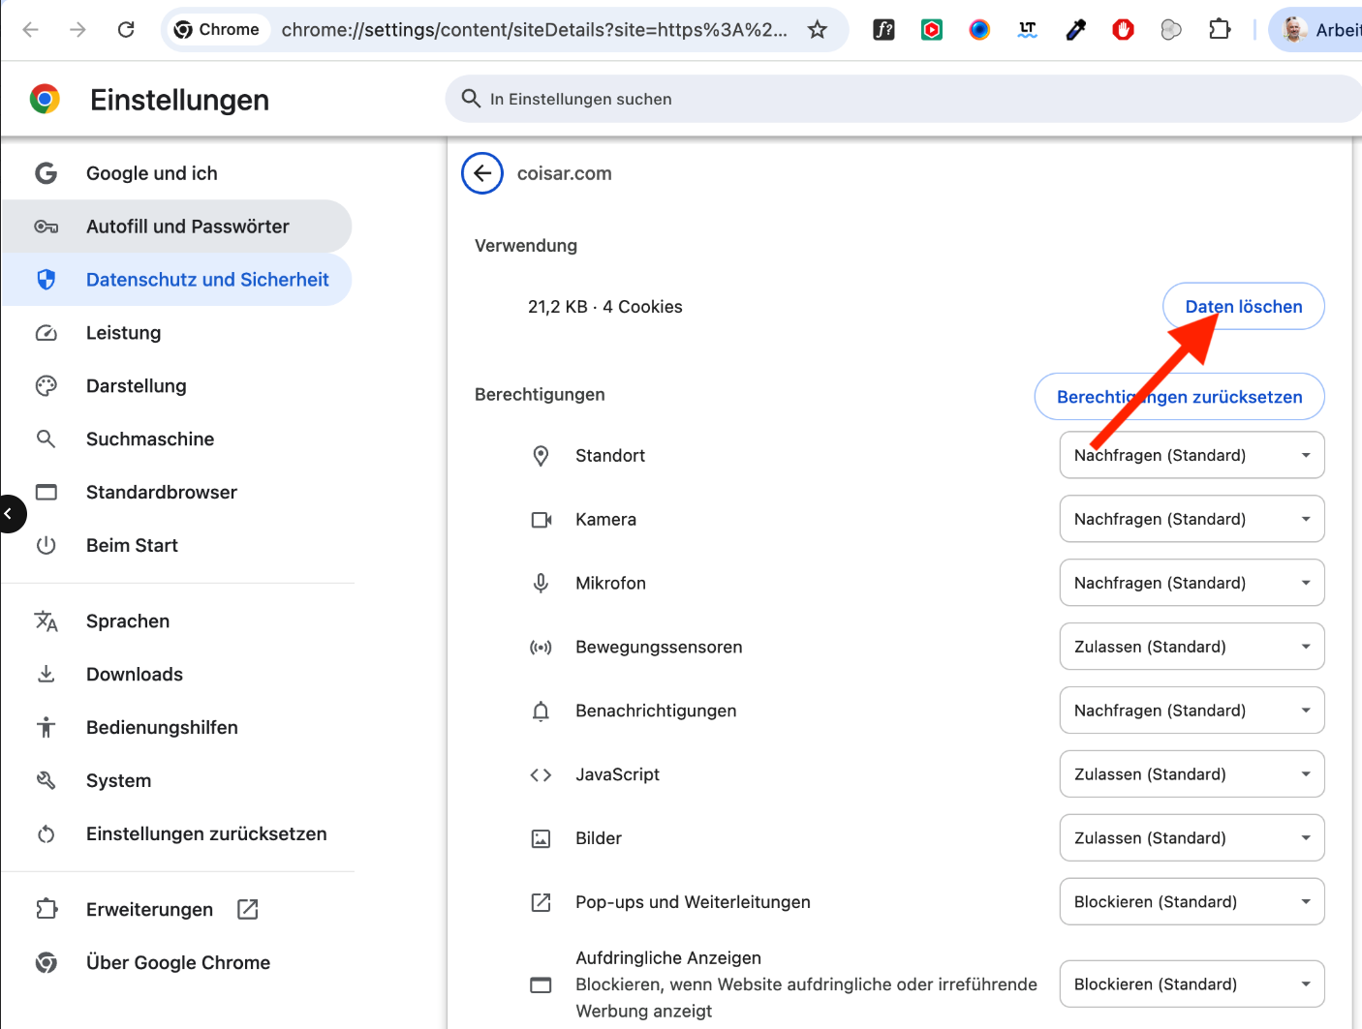Image resolution: width=1362 pixels, height=1029 pixels.
Task: Open 'Downloads' settings
Action: click(177, 675)
